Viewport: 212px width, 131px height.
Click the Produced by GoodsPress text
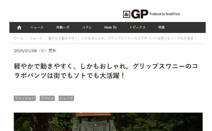click(x=165, y=14)
